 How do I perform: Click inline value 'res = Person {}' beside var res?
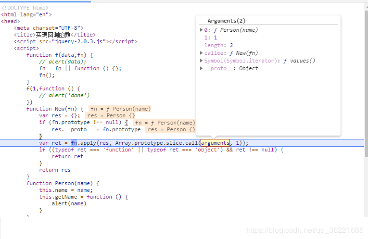(x=111, y=115)
